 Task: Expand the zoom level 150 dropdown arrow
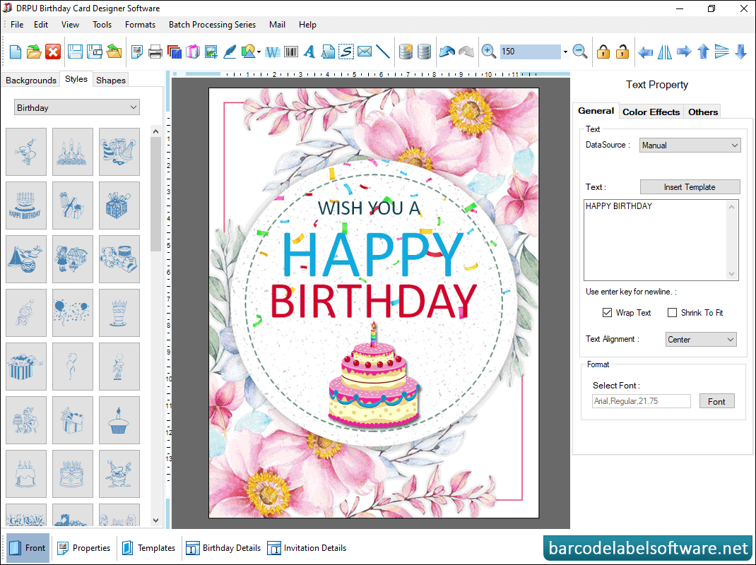click(x=565, y=51)
